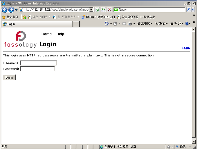
Task: Open the 즐겨찾기 favorites star button
Action: [10, 17]
